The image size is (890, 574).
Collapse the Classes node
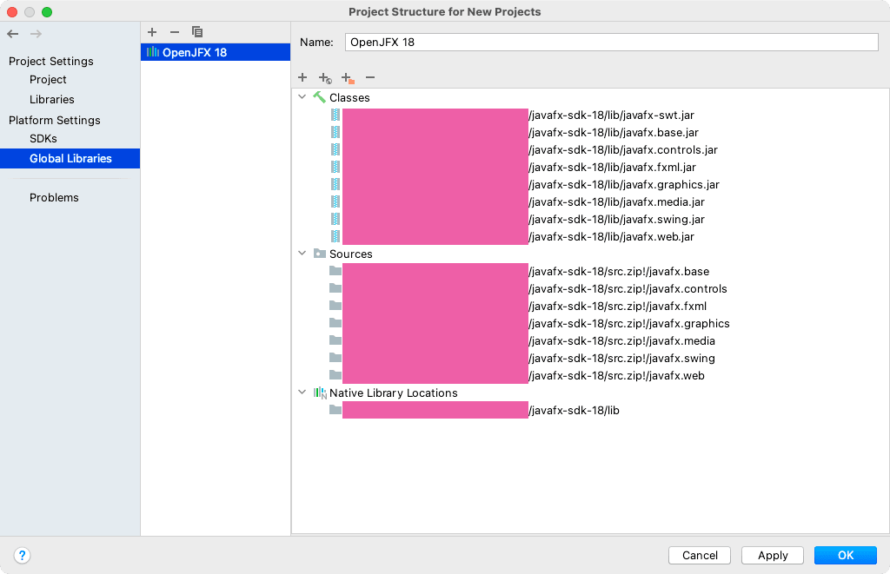click(302, 97)
